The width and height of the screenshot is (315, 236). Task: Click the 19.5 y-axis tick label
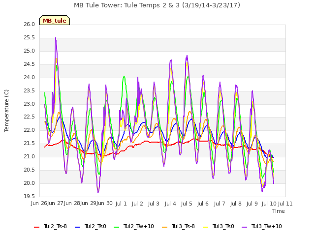click(x=30, y=197)
